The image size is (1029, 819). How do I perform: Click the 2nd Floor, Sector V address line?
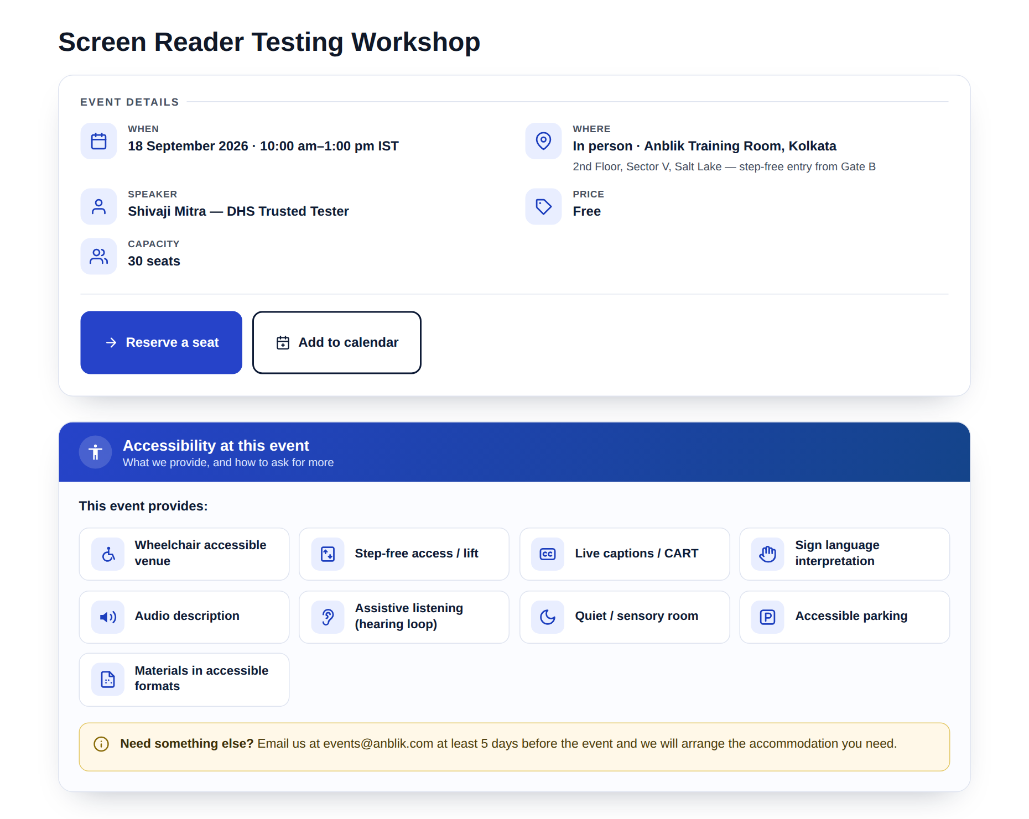click(724, 166)
